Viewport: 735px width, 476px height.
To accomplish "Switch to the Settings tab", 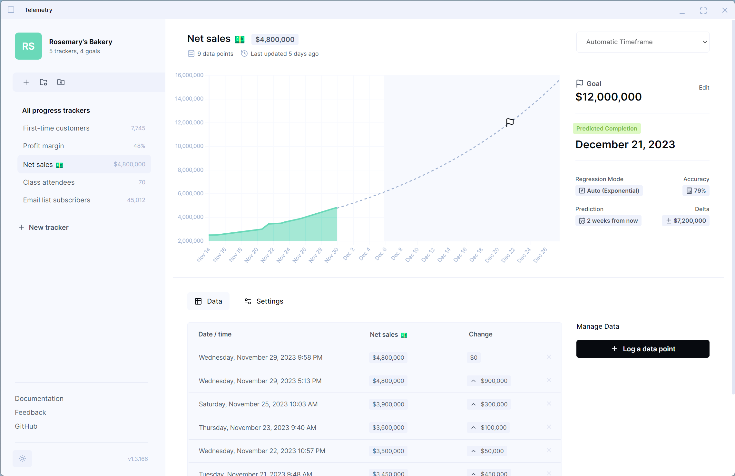I will click(x=264, y=301).
